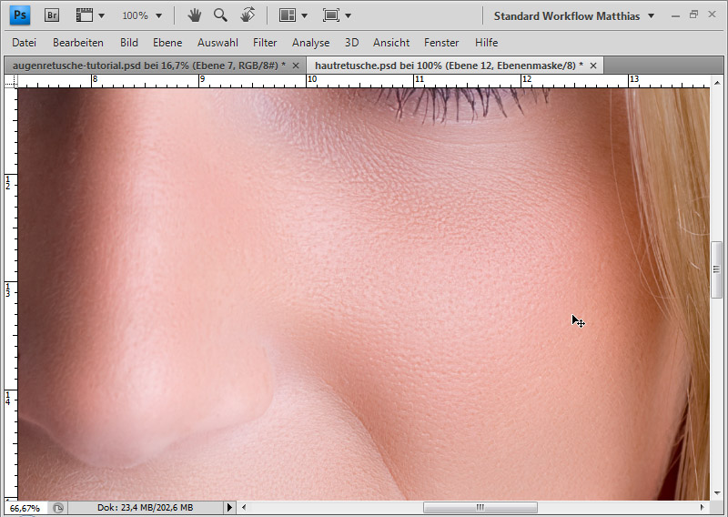Switch to augenretusche-tutorial.psd tab
Screen dimensions: 728x517
pyautogui.click(x=144, y=66)
